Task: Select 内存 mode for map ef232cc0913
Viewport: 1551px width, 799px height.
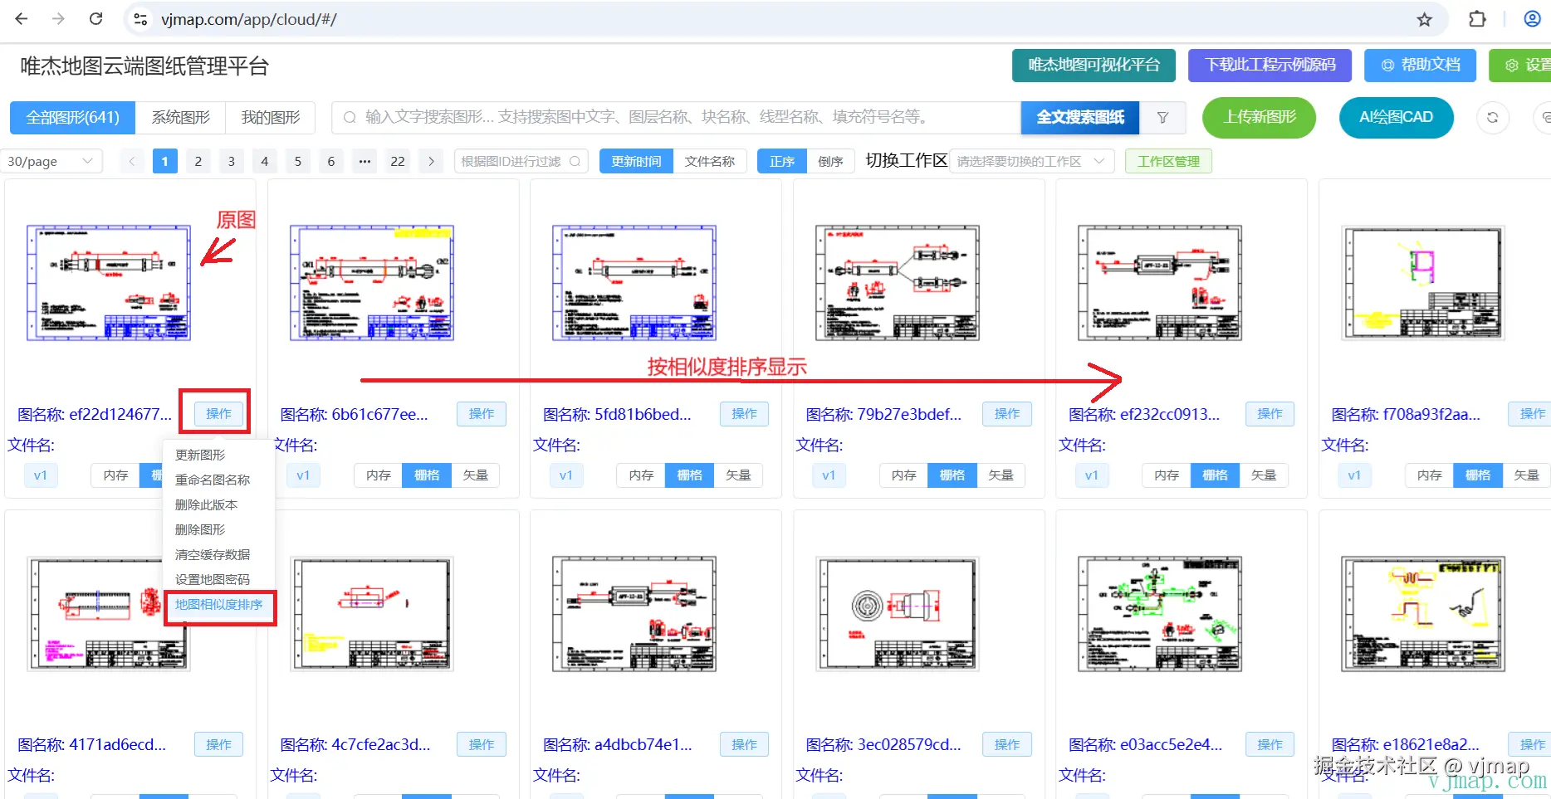Action: tap(1167, 475)
